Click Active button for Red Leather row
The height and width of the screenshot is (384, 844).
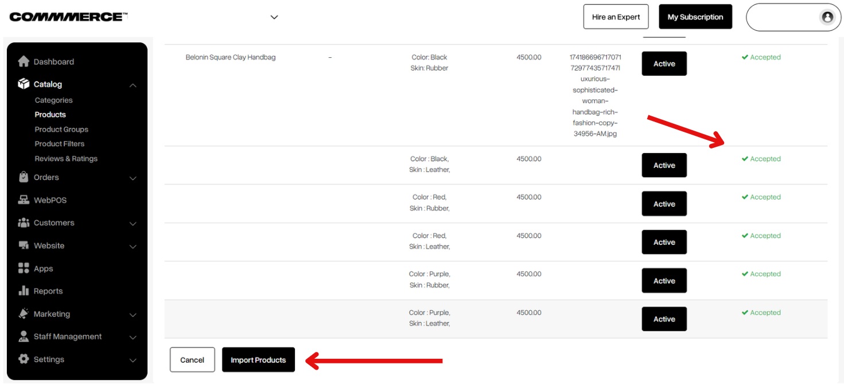664,242
